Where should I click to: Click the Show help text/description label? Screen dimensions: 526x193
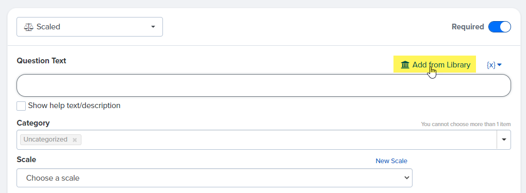pyautogui.click(x=74, y=106)
